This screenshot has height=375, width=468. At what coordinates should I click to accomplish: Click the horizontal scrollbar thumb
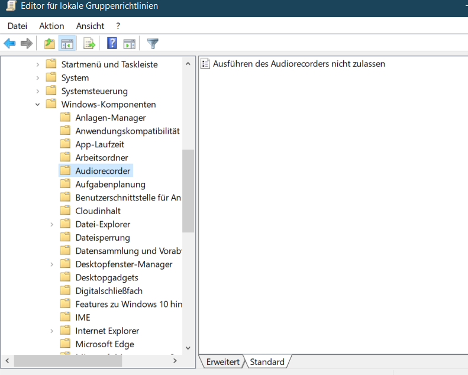(68, 361)
